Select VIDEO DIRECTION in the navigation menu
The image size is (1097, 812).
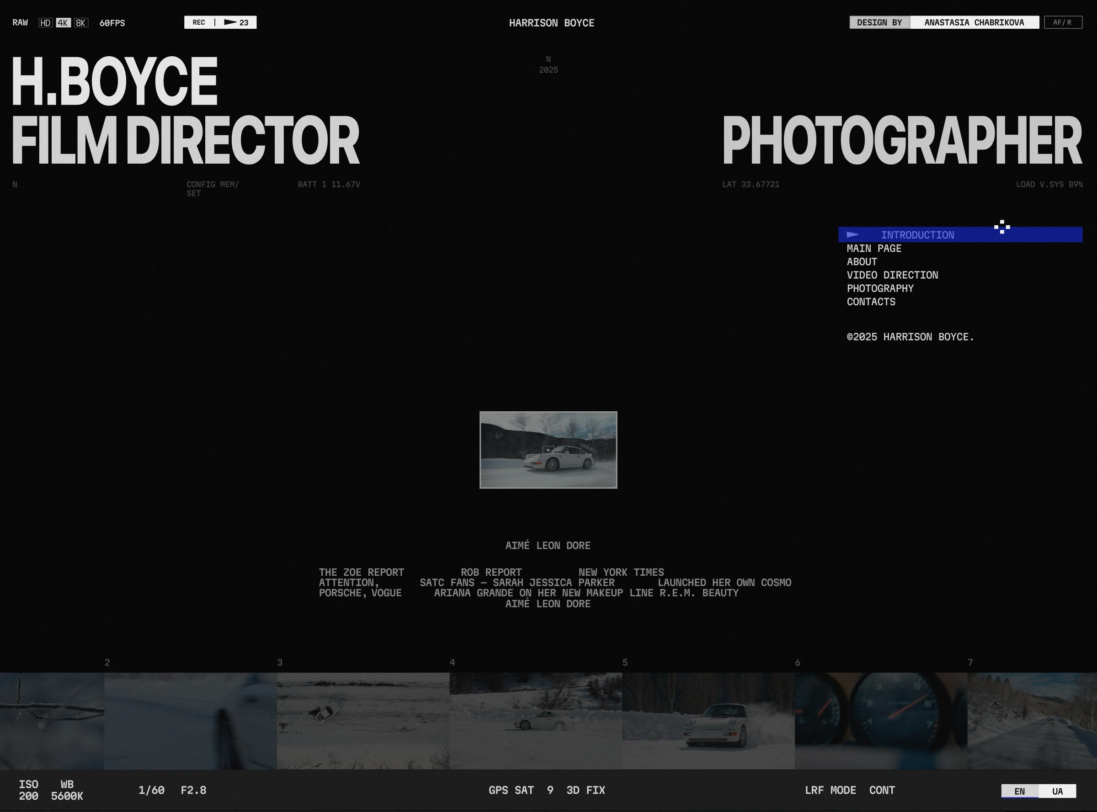point(892,275)
